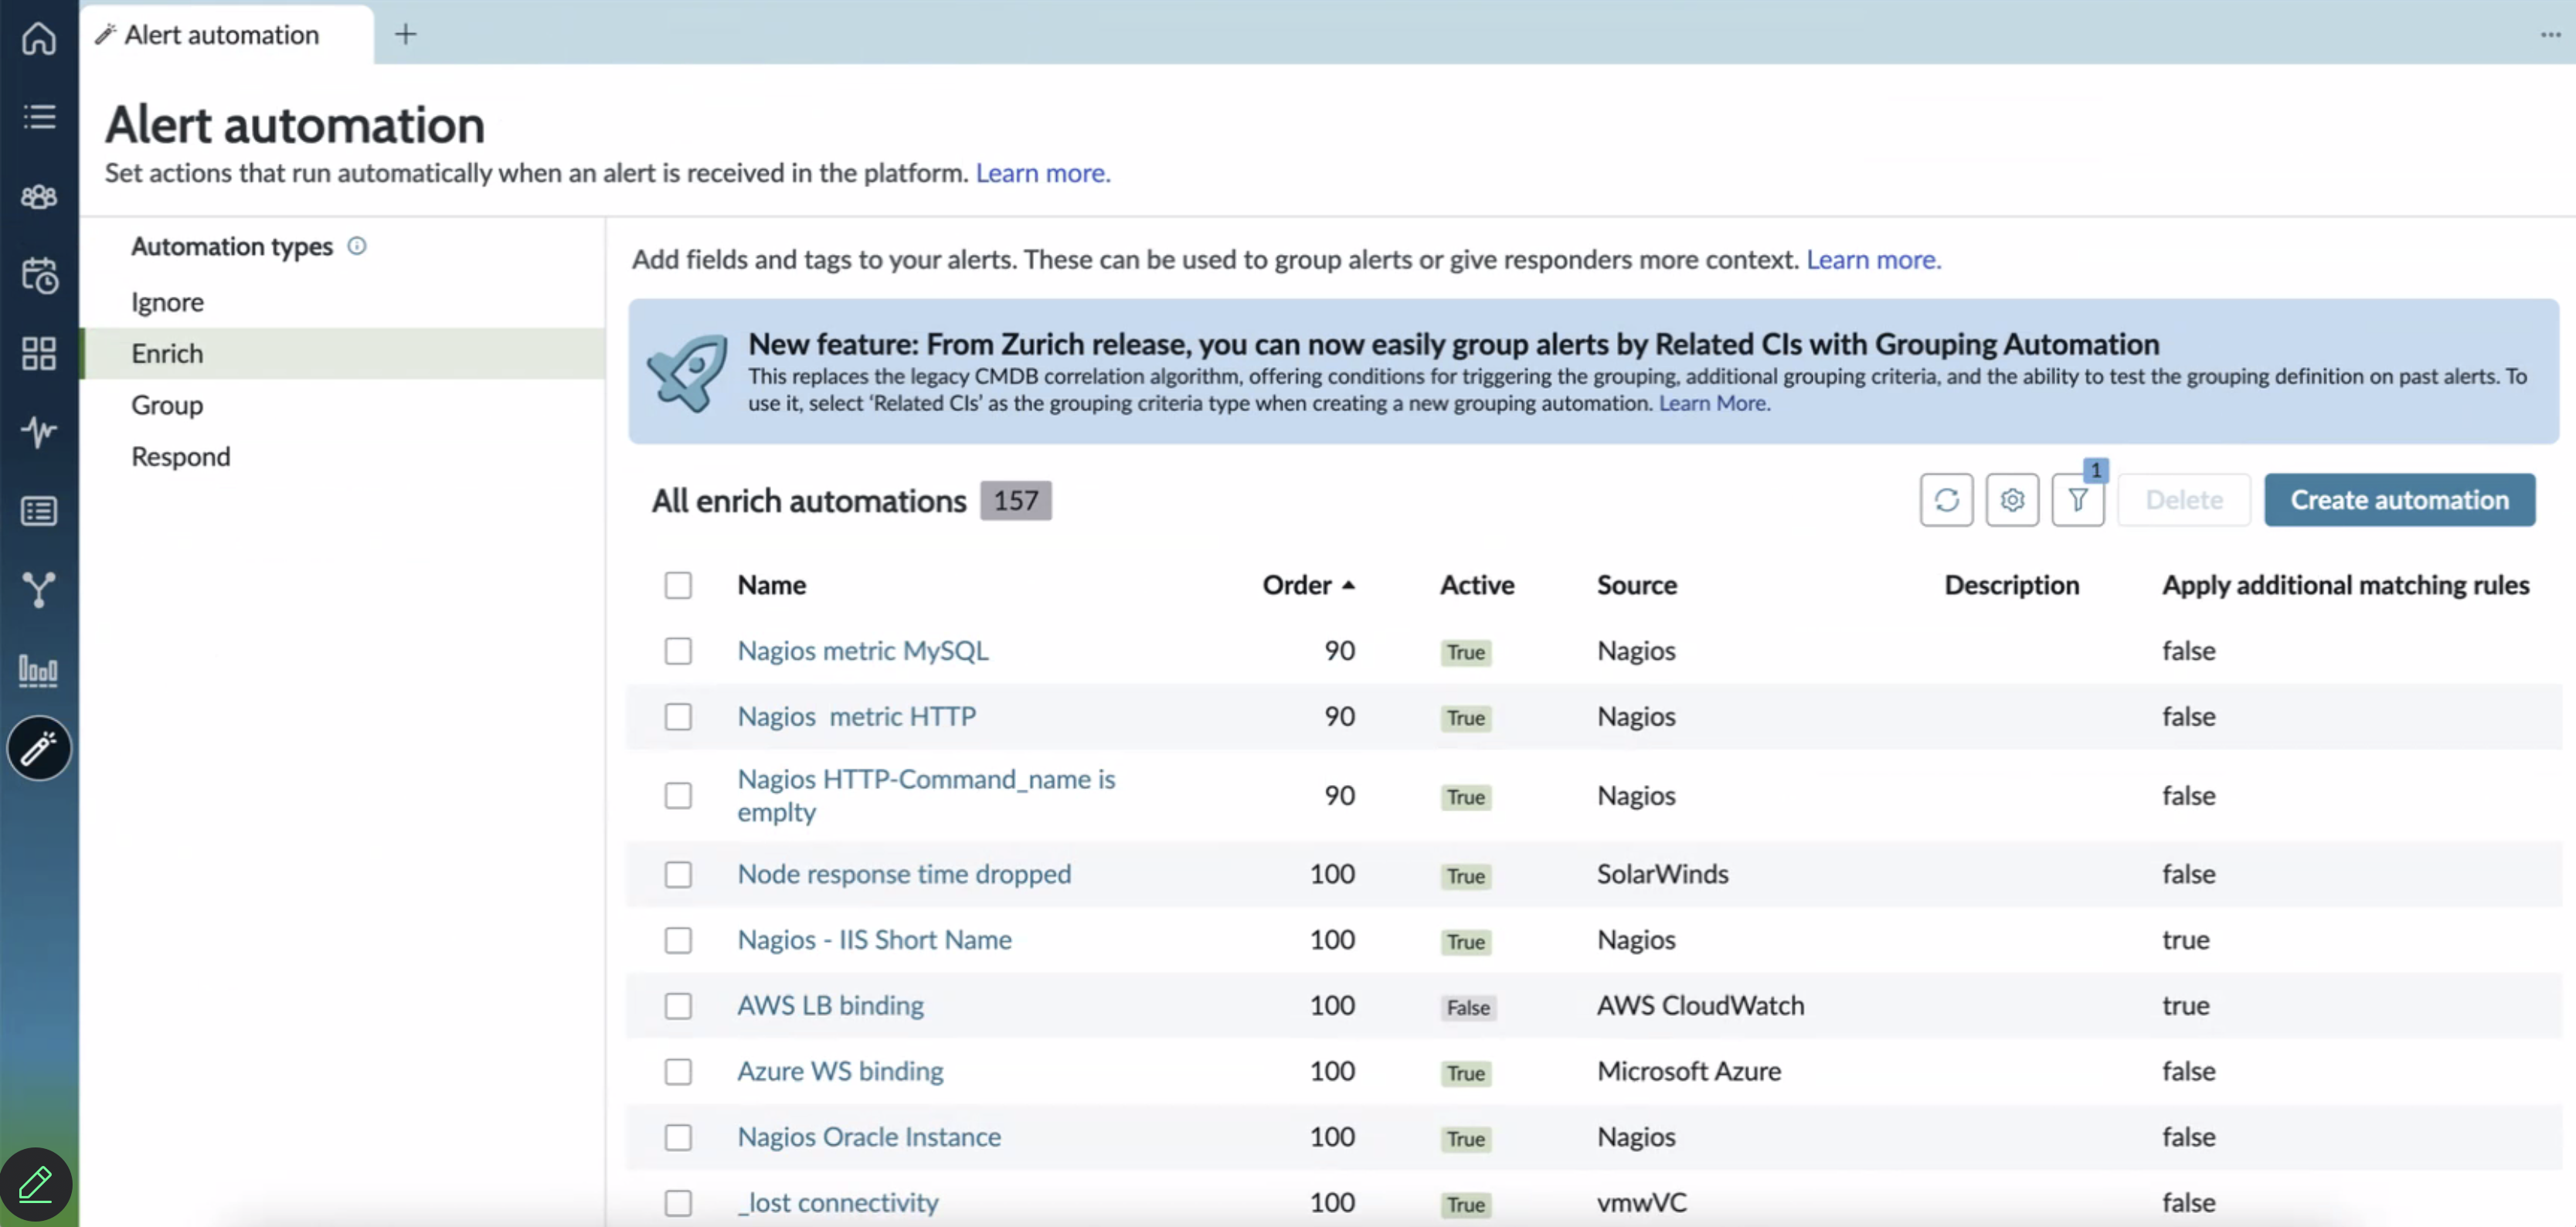Click the Delete button
Screen dimensions: 2576x1227
point(2184,500)
